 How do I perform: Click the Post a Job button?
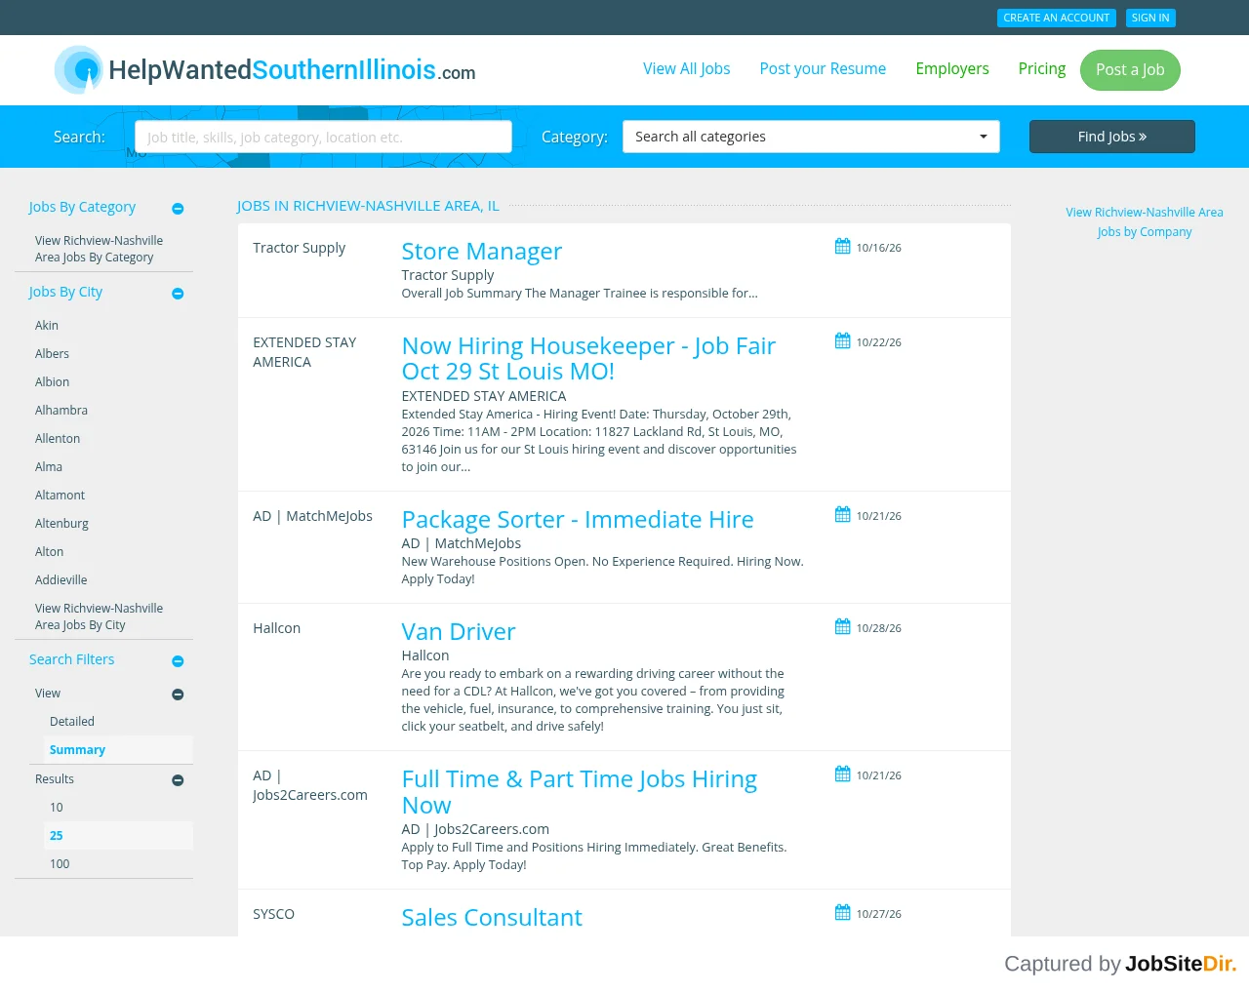1130,70
